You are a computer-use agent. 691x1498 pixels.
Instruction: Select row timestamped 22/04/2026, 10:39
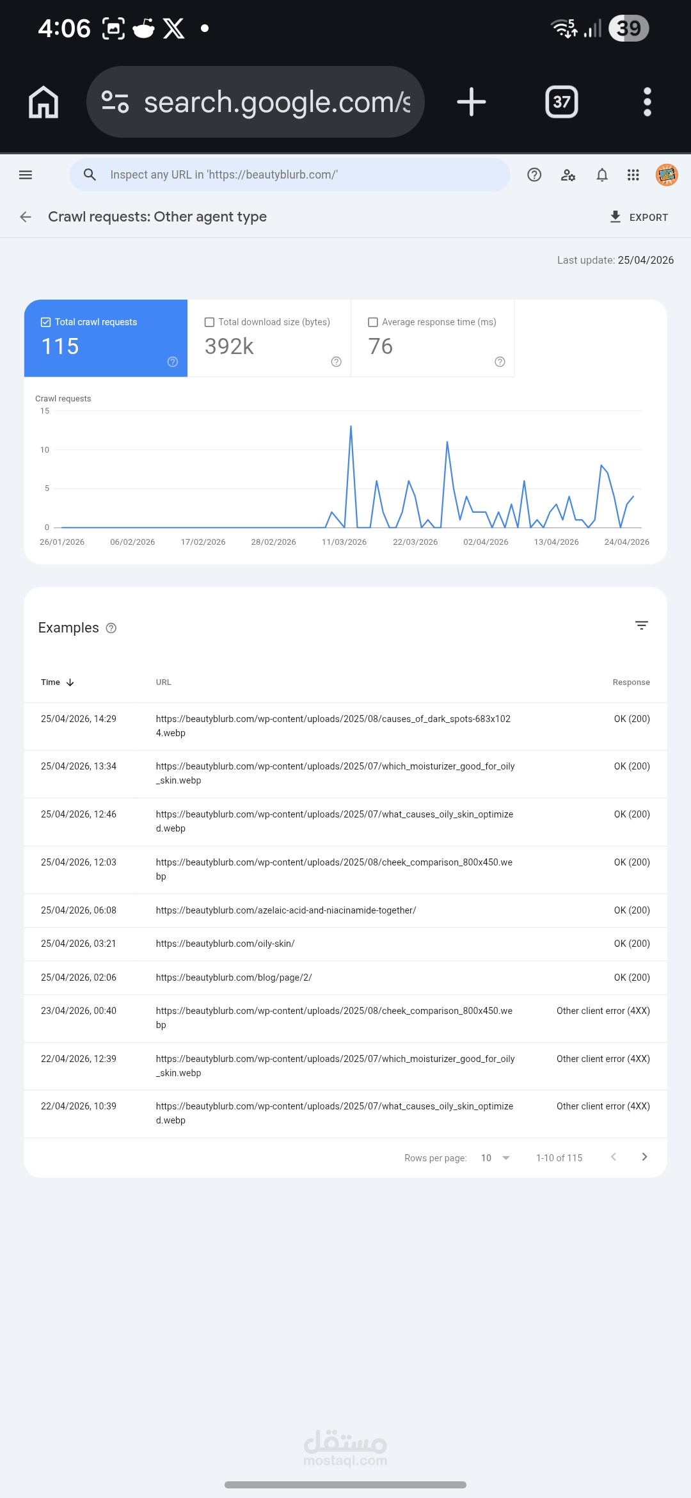point(345,1113)
